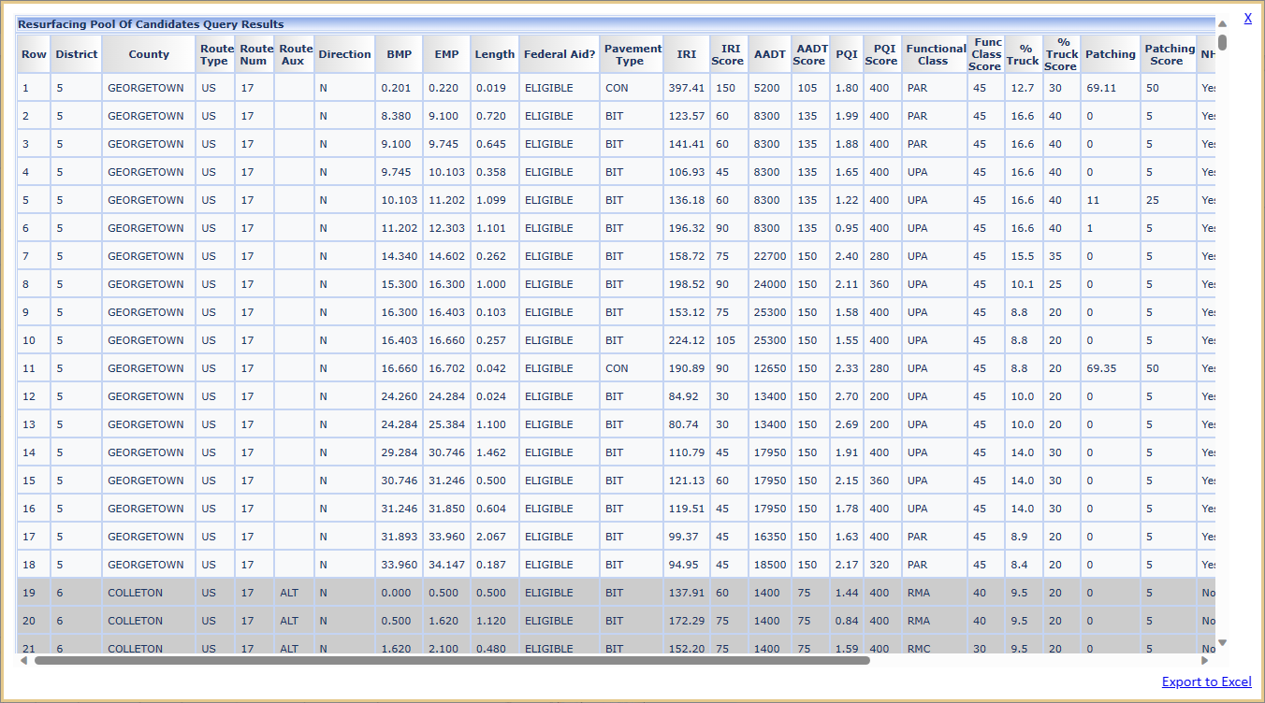The image size is (1265, 703).
Task: Click the AADT column header
Action: (770, 54)
